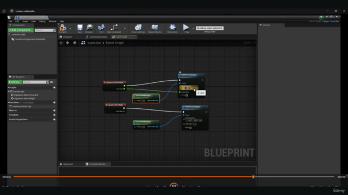348x195 pixels.
Task: Add a dispatcher with the Event Dispatchers plus
Action: (x=54, y=119)
